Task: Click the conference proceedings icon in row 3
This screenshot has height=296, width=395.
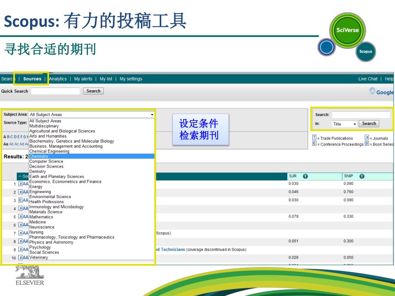Action: (20, 200)
